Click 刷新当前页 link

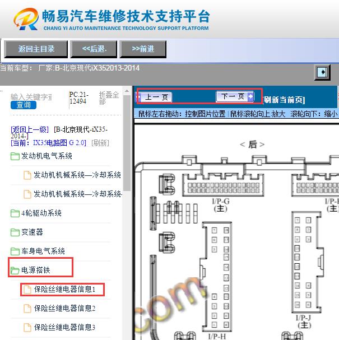click(284, 100)
